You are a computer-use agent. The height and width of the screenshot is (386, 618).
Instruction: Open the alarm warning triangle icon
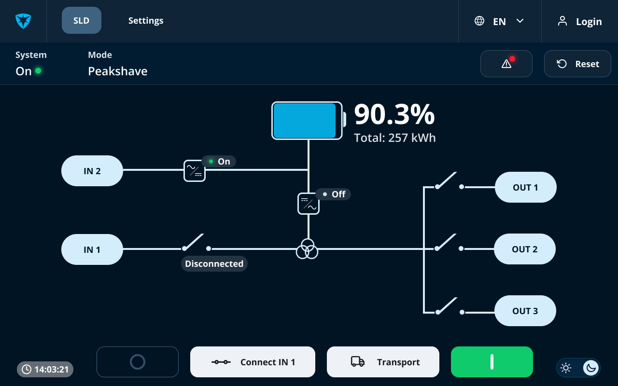(506, 64)
